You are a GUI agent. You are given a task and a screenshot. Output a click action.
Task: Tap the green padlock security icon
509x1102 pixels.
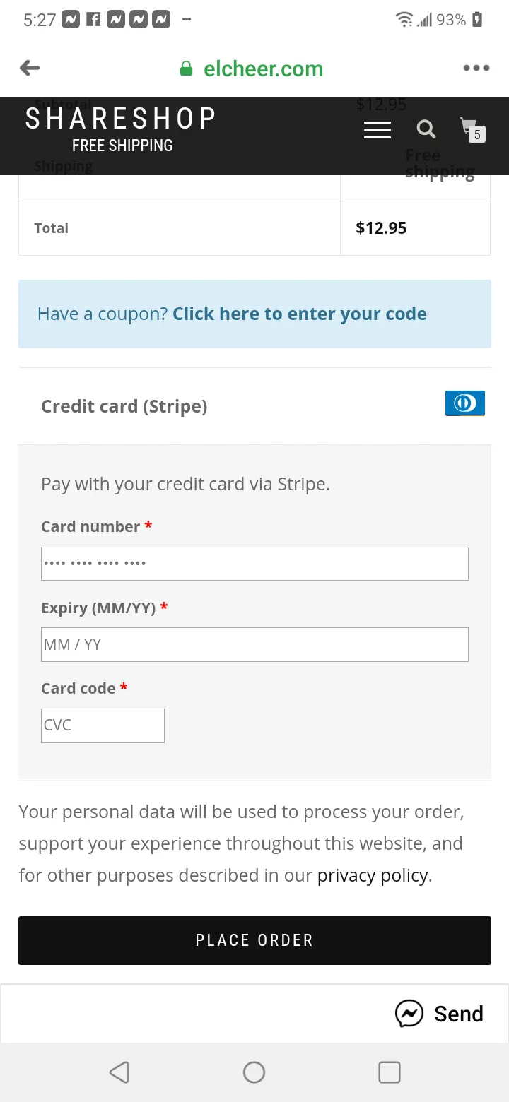click(x=186, y=69)
